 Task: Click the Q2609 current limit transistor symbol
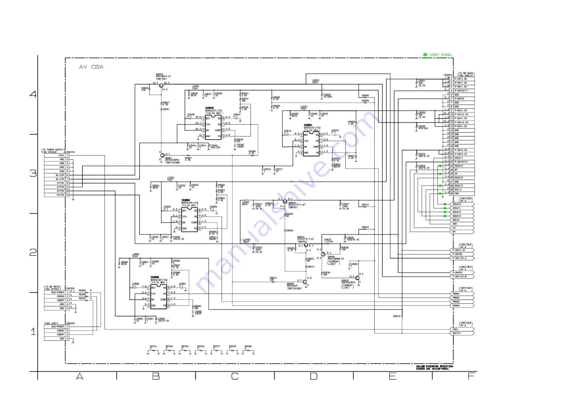point(357,278)
